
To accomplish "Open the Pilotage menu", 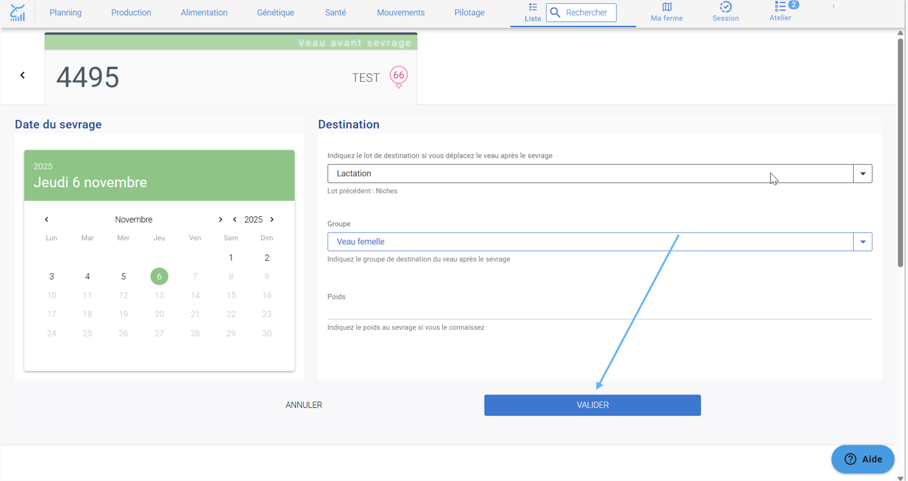I will point(469,12).
